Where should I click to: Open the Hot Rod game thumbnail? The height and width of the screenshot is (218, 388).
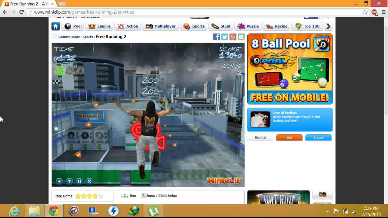point(279,197)
